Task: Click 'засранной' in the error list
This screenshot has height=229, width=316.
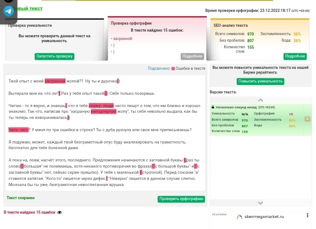Action: click(122, 39)
